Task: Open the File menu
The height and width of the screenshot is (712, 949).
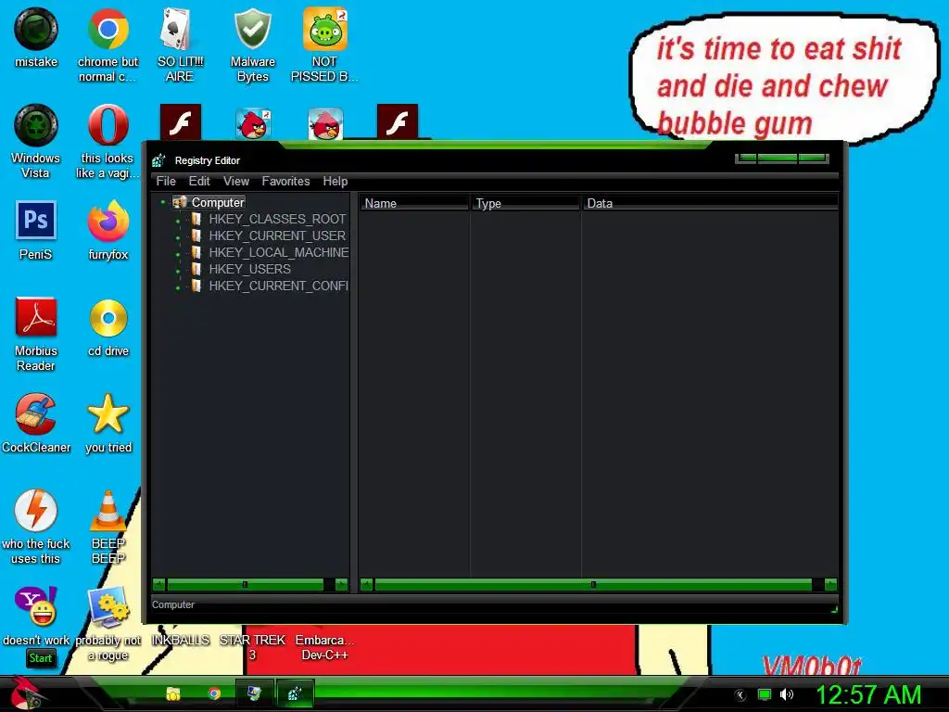Action: [x=166, y=181]
